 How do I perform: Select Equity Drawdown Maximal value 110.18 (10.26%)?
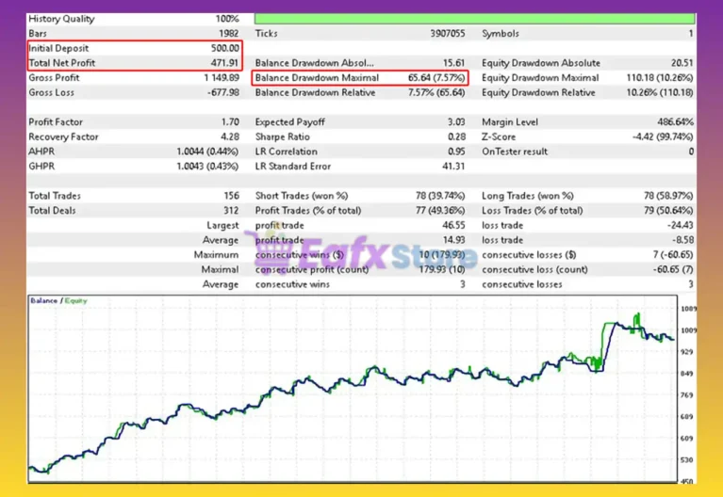pos(659,78)
